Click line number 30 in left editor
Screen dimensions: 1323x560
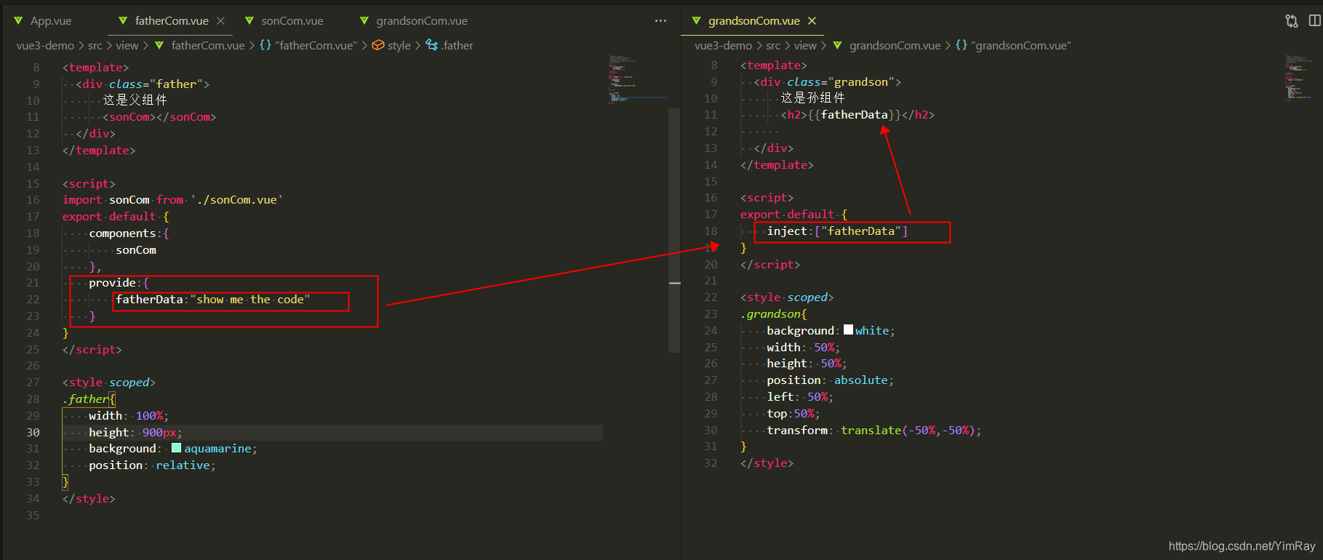33,432
